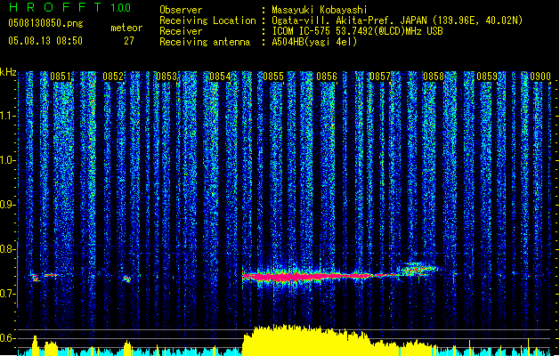Select the meteor count 27
Image resolution: width=560 pixels, height=356 pixels.
click(x=129, y=41)
